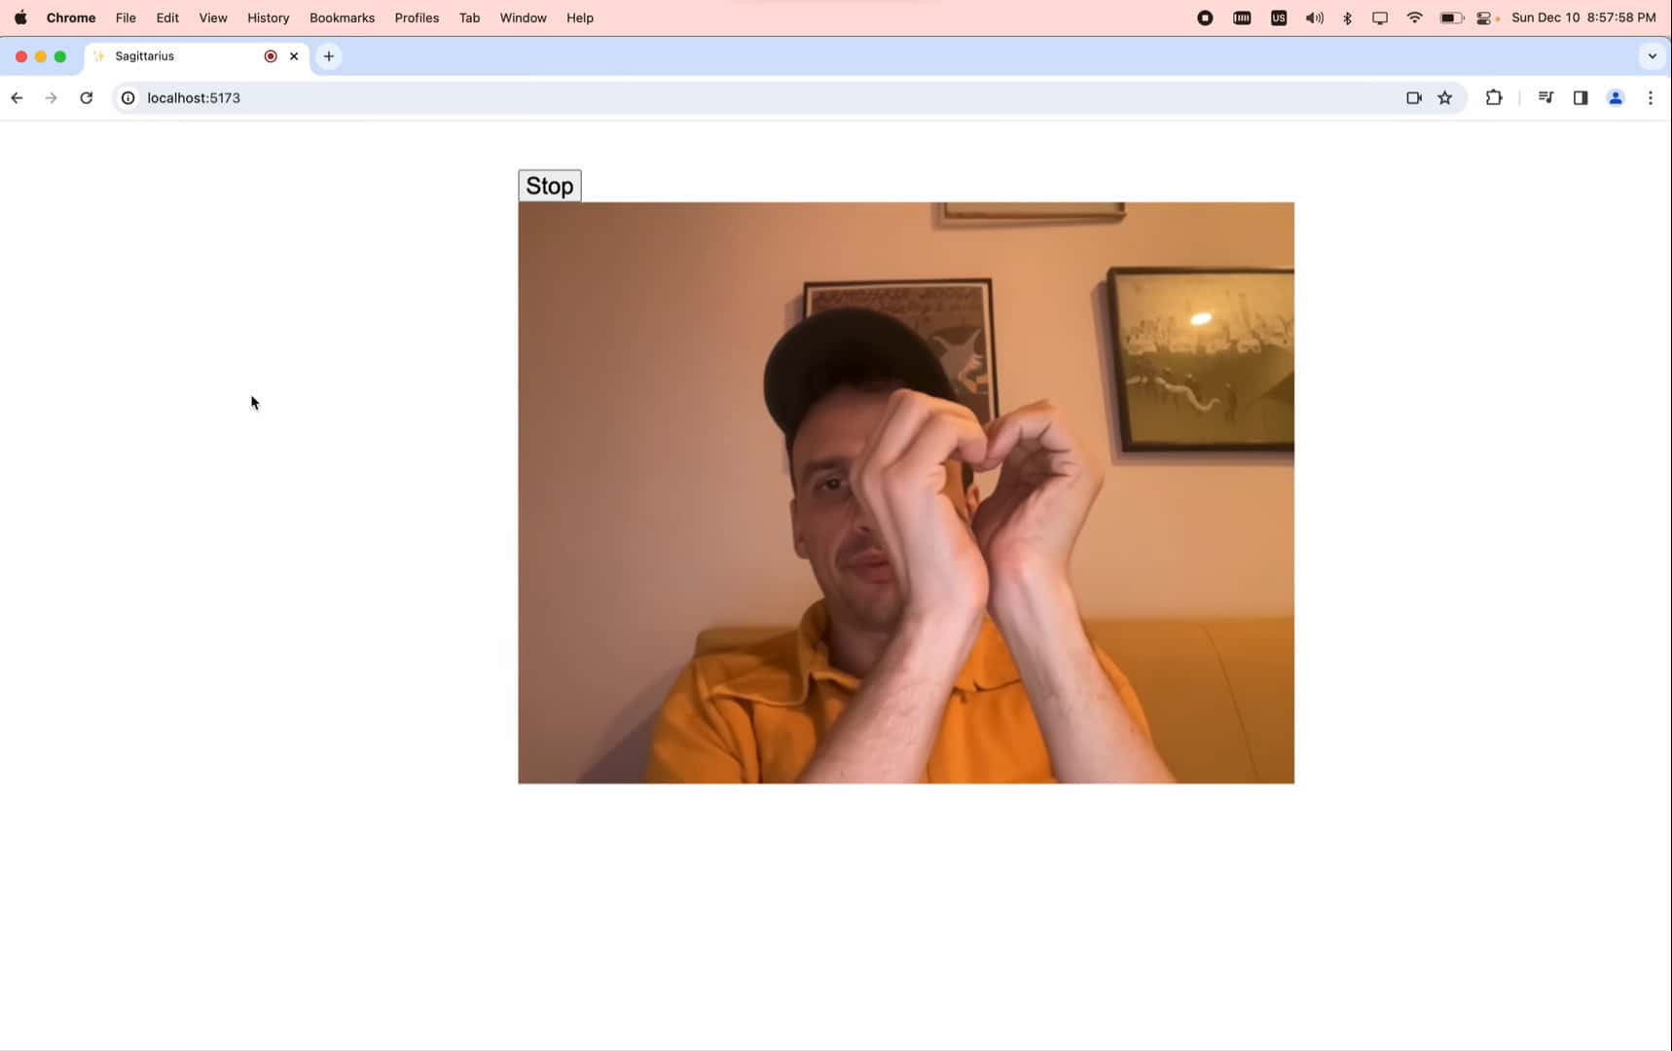Open the side panel icon
The height and width of the screenshot is (1051, 1672).
[x=1581, y=97]
